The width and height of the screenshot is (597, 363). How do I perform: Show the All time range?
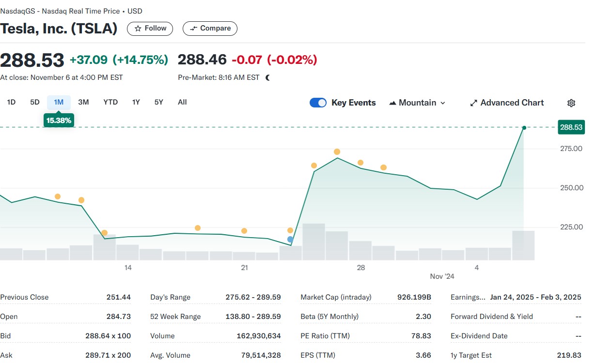pyautogui.click(x=182, y=102)
